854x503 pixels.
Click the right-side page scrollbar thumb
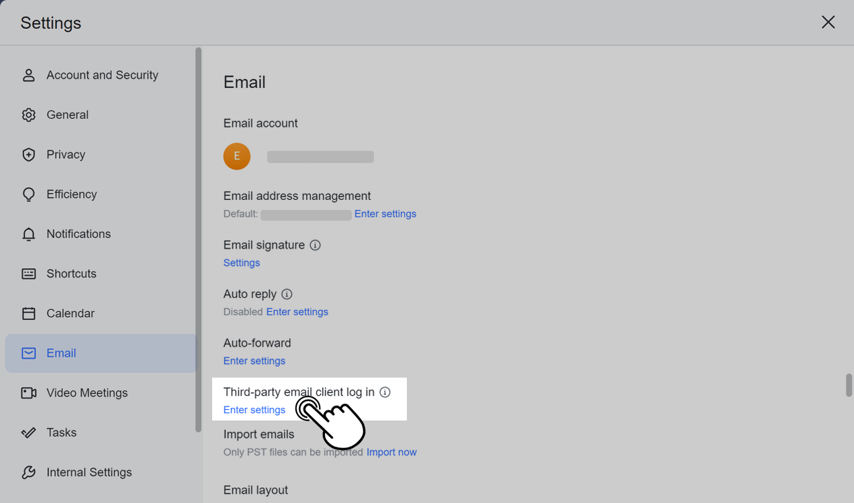pos(849,385)
